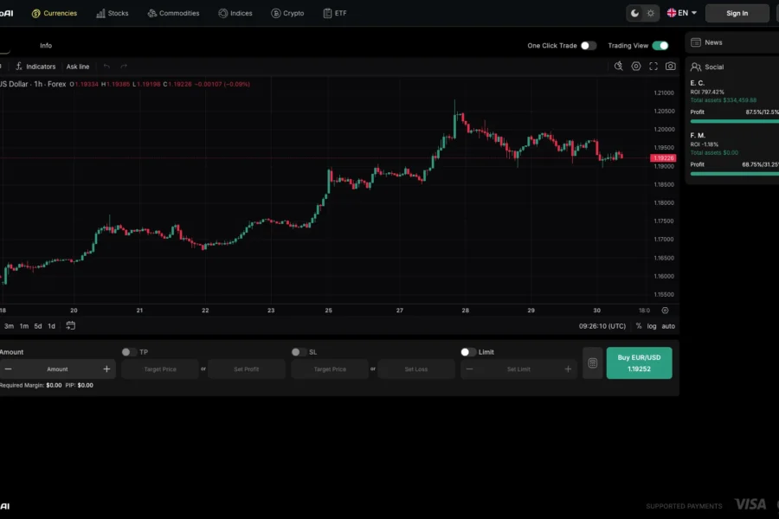
Task: Open the Indicators menu
Action: coord(35,67)
